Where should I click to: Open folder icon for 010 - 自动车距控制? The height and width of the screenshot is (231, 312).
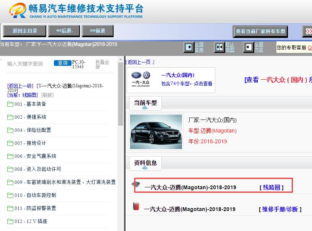(x=10, y=195)
